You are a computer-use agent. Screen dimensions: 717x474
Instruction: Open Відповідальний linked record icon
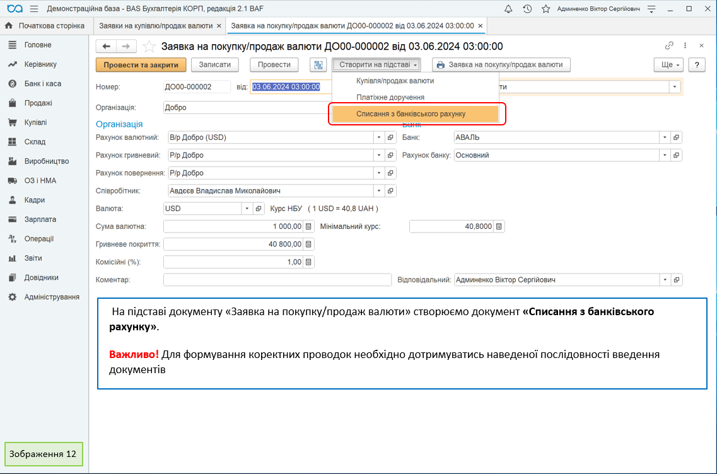point(676,280)
